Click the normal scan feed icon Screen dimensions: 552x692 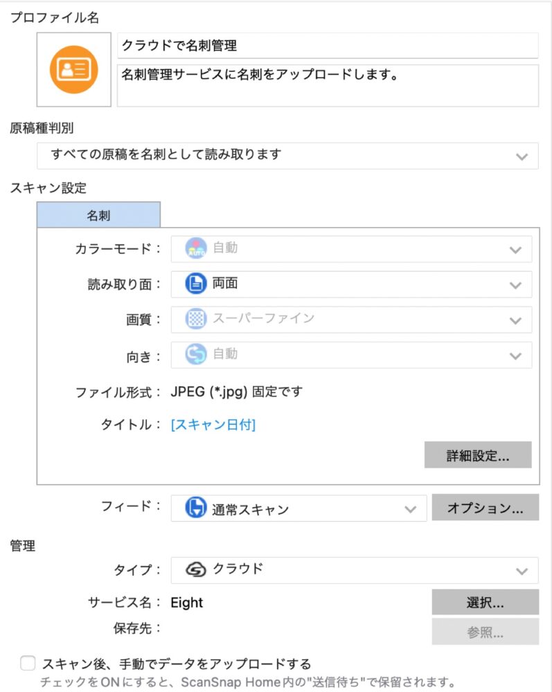pos(196,509)
